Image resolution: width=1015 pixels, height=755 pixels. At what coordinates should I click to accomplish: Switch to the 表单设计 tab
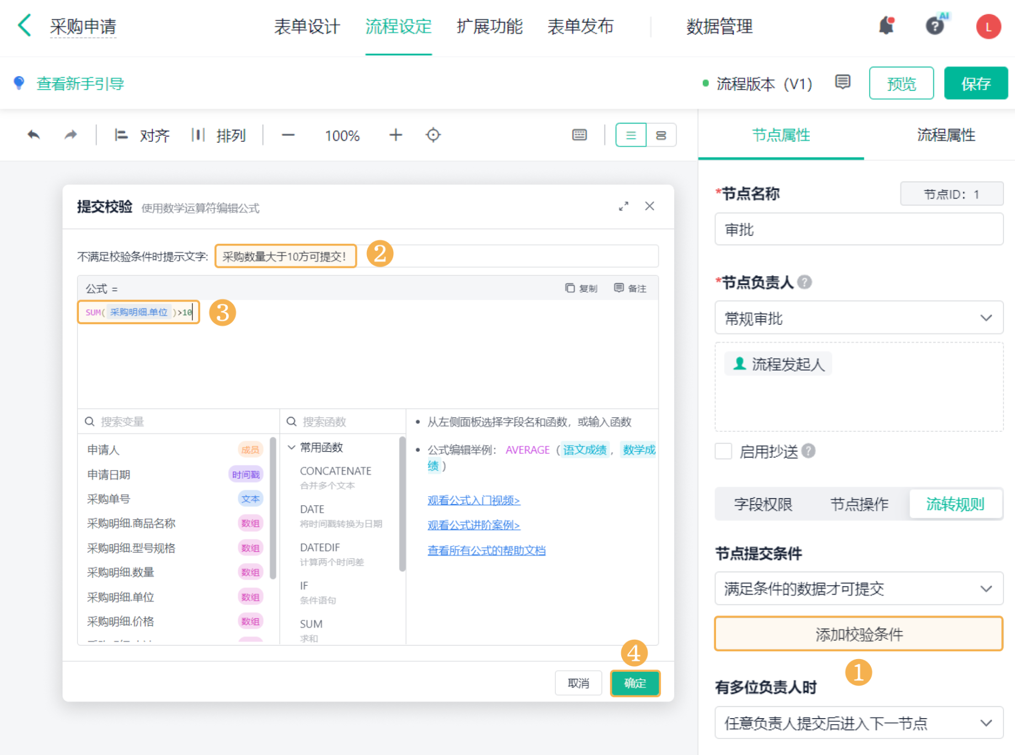[307, 26]
